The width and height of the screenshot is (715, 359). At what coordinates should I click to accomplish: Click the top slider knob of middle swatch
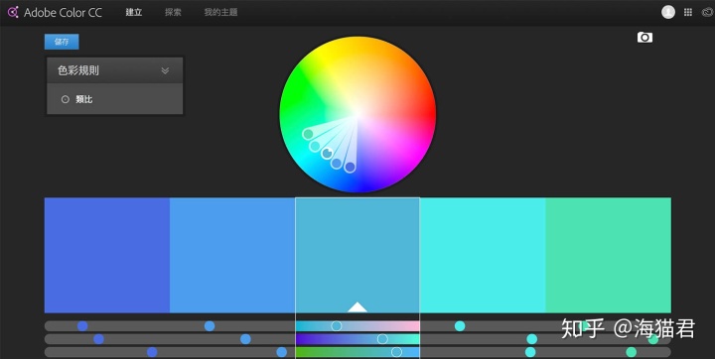pyautogui.click(x=336, y=325)
